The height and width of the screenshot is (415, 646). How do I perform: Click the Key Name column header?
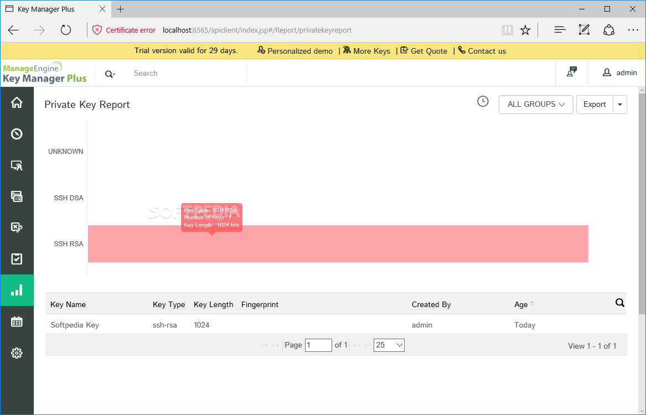click(68, 305)
